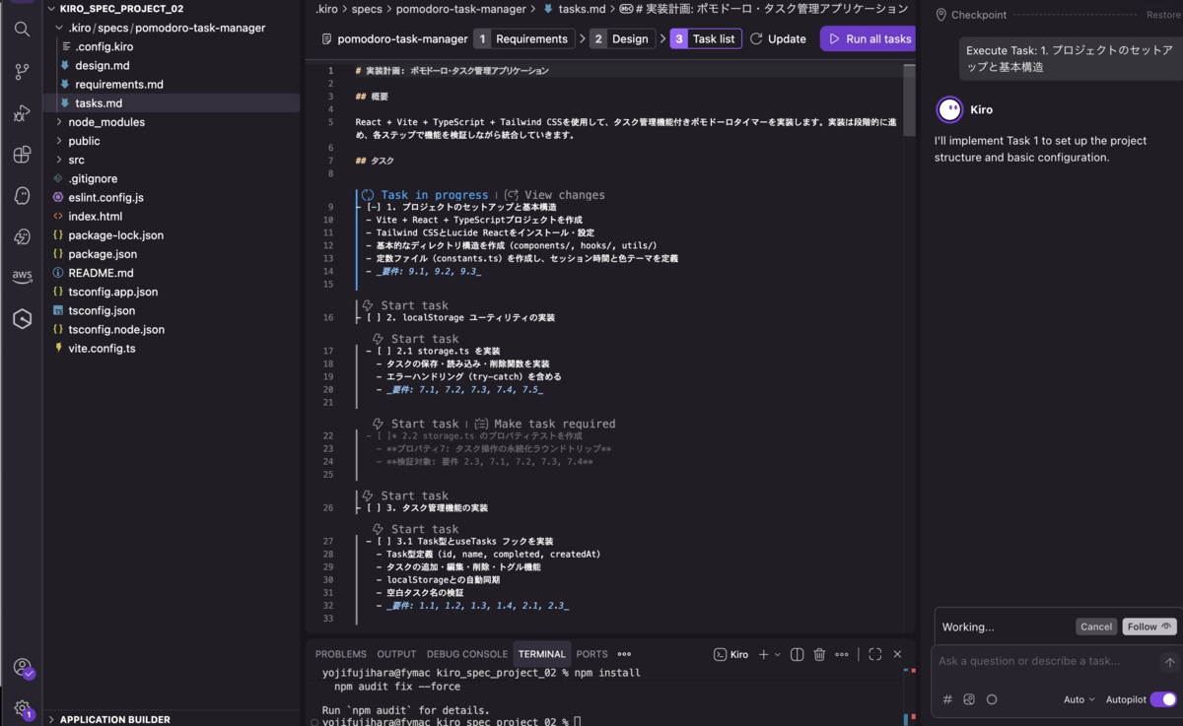Click Make task required for task 2.2
This screenshot has height=726, width=1183.
(545, 424)
